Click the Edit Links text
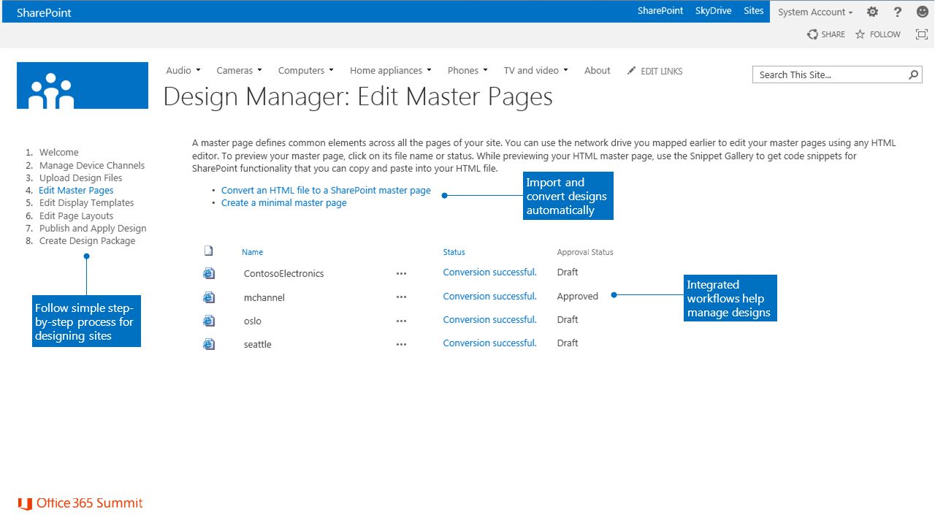This screenshot has width=935, height=526. point(662,72)
